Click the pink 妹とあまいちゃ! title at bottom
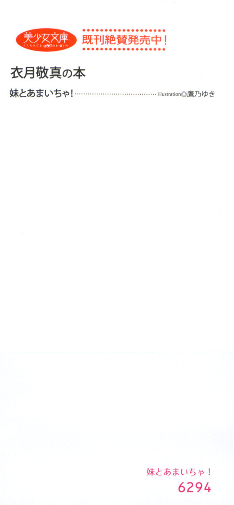 point(179,472)
